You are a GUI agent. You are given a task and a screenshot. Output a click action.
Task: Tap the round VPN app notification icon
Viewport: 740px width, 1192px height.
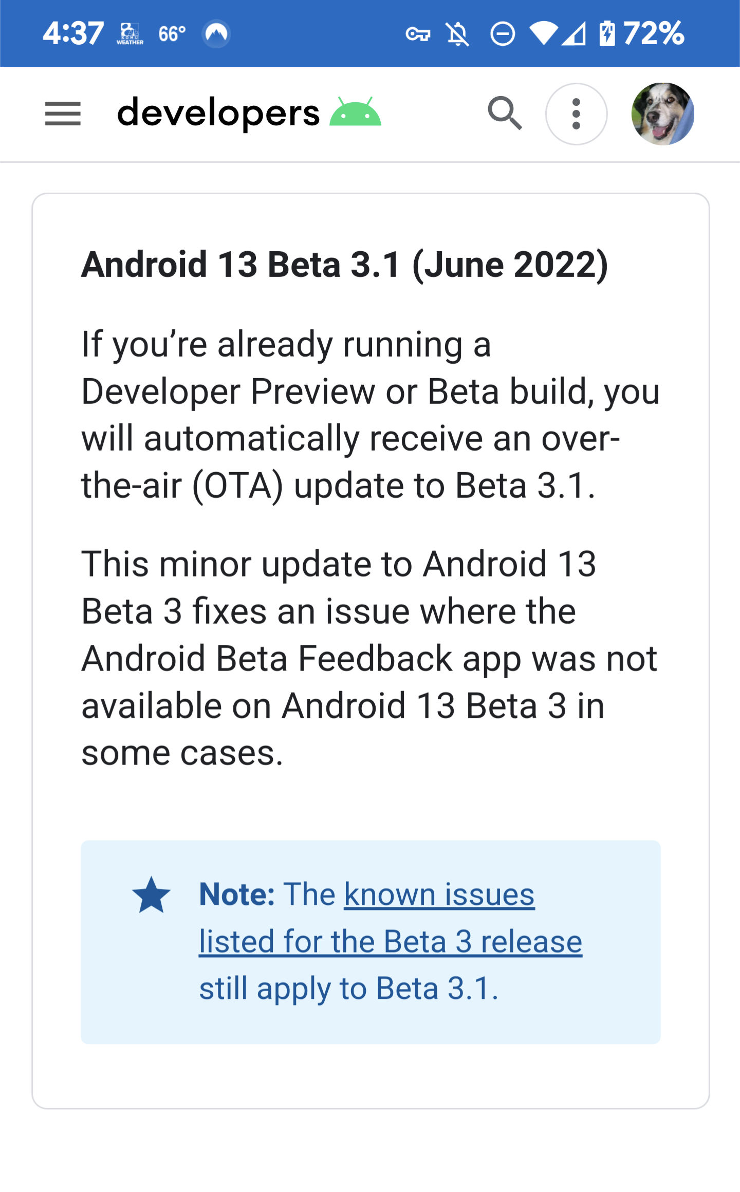click(x=216, y=34)
